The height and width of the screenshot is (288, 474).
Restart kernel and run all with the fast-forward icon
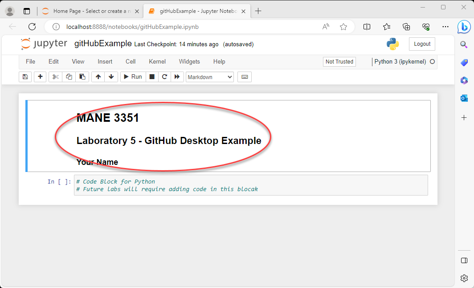click(x=177, y=77)
